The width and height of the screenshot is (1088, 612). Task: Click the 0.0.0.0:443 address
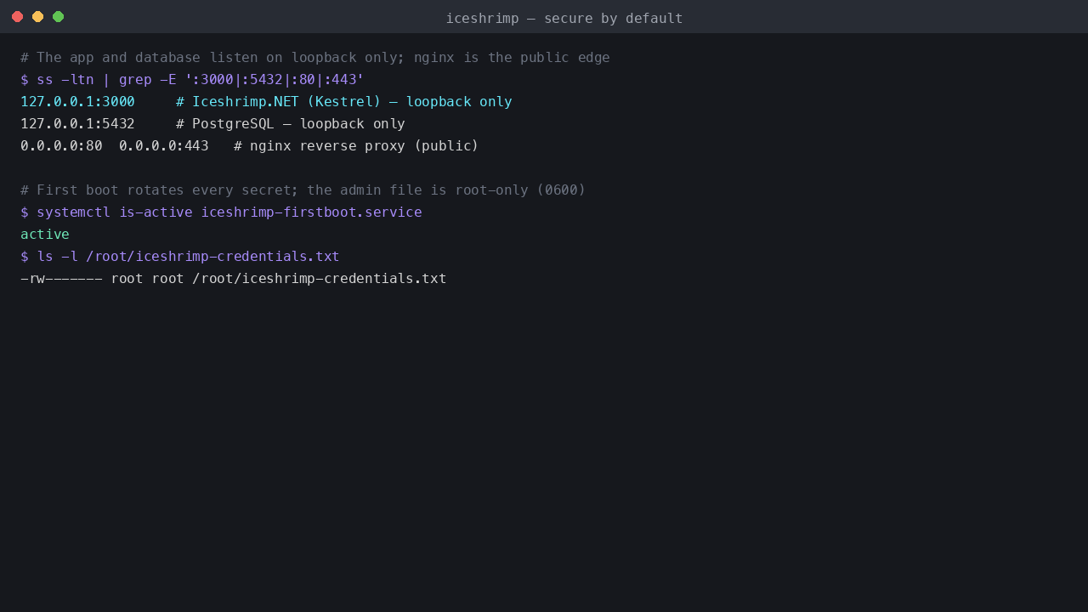[164, 146]
